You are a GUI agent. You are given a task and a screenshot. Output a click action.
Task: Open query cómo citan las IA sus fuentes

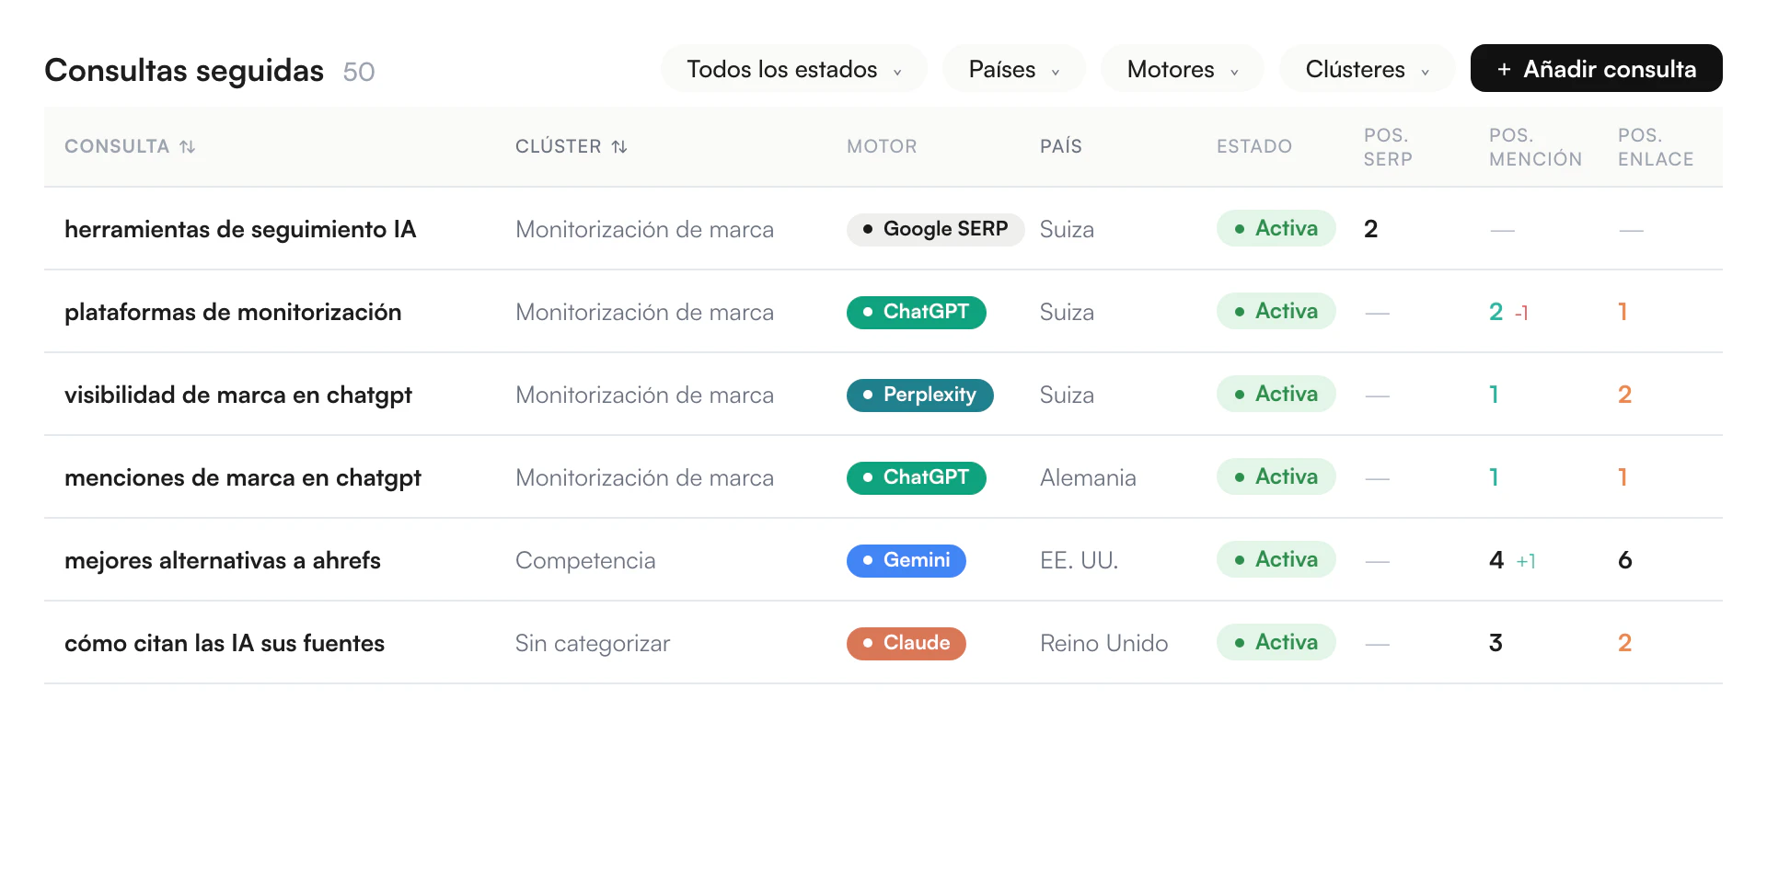pos(225,643)
